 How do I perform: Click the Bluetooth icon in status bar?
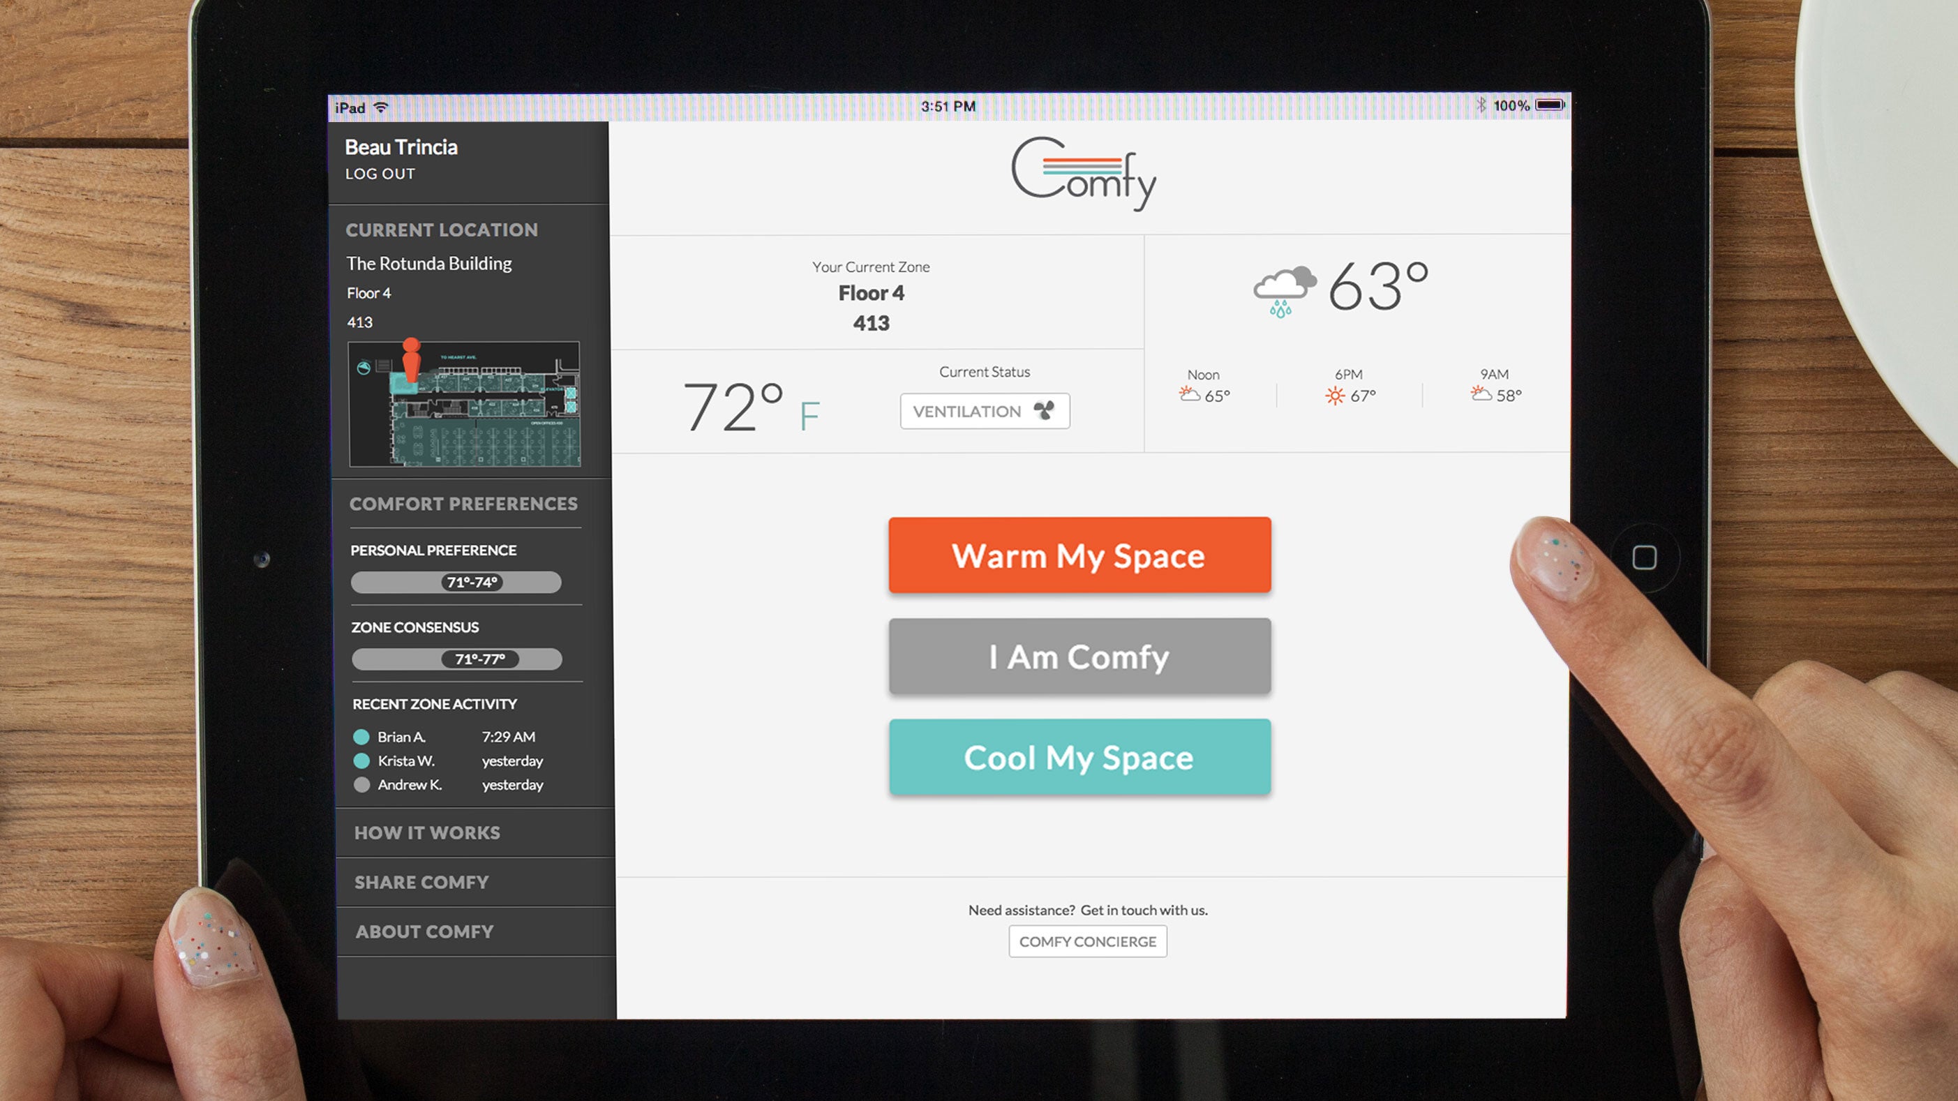1481,105
